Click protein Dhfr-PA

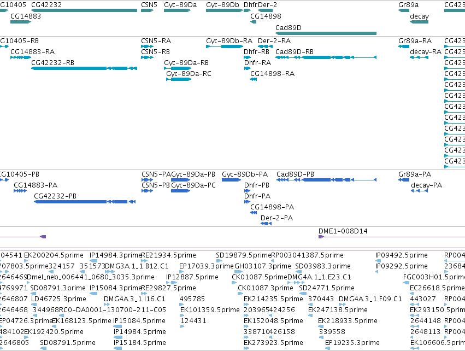tap(257, 196)
